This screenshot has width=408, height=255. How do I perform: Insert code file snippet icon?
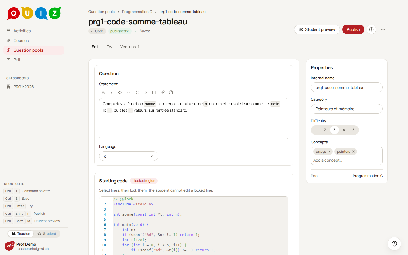coord(171,92)
